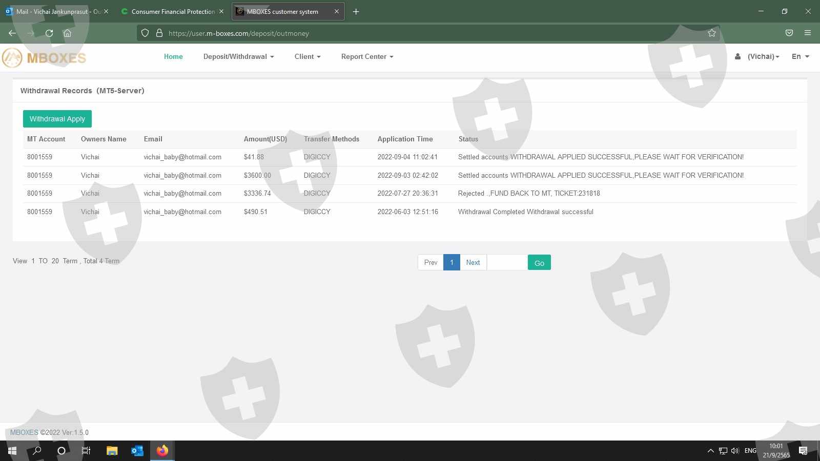The width and height of the screenshot is (820, 461).
Task: Switch to the Mail - Vichai Jankunprasut tab
Action: tap(57, 11)
